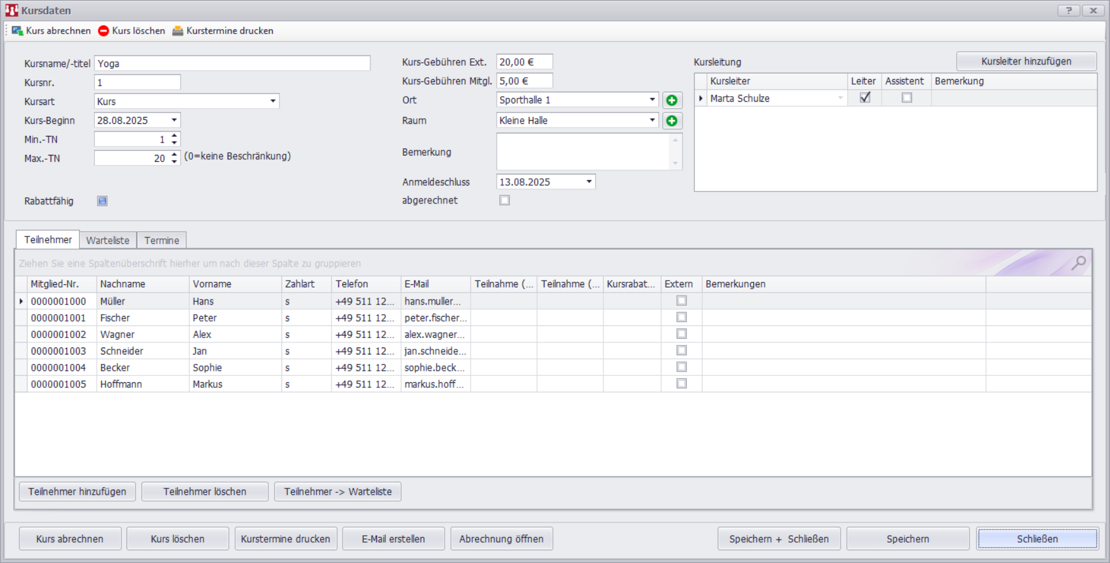Click Teilnehmer löschen button
The height and width of the screenshot is (563, 1110).
tap(205, 492)
